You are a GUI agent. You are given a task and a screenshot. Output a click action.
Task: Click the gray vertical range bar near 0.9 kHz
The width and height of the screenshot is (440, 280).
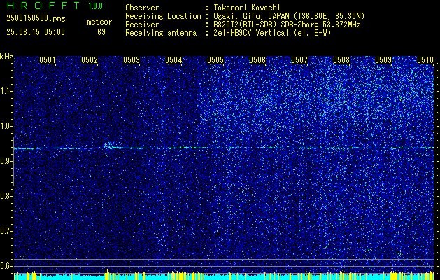[13, 162]
